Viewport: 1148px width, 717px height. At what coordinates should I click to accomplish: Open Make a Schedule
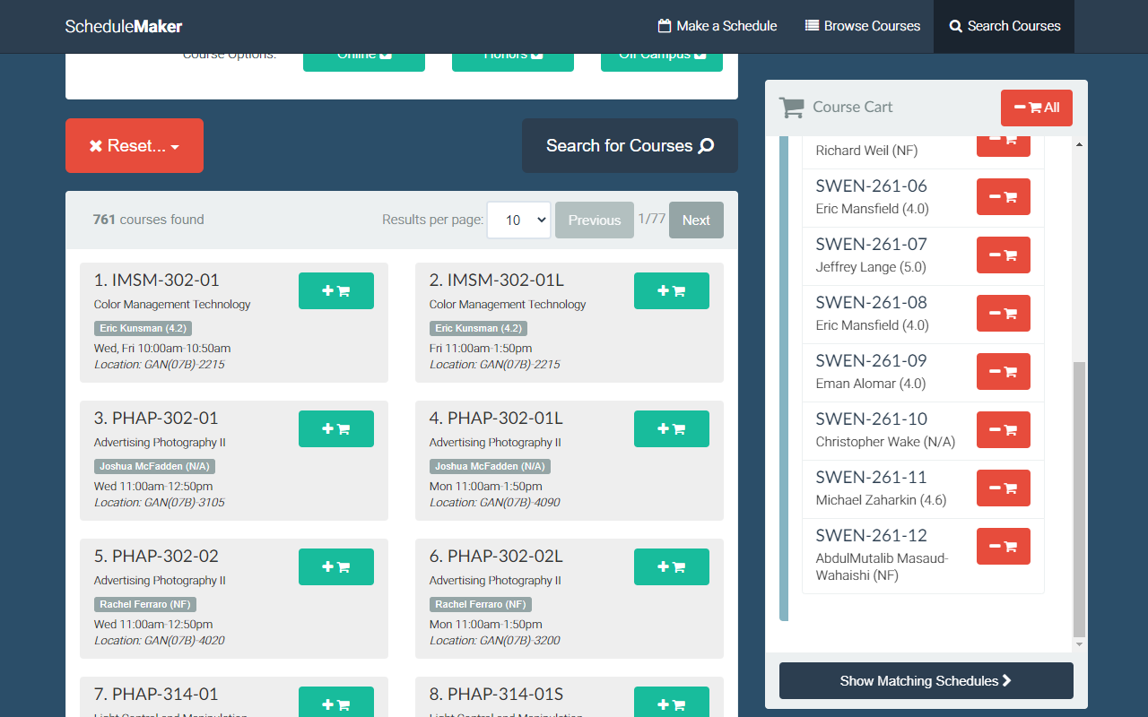pyautogui.click(x=717, y=26)
